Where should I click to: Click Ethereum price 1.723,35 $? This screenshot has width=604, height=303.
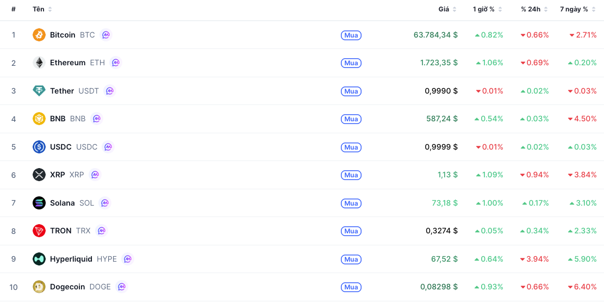(x=439, y=63)
